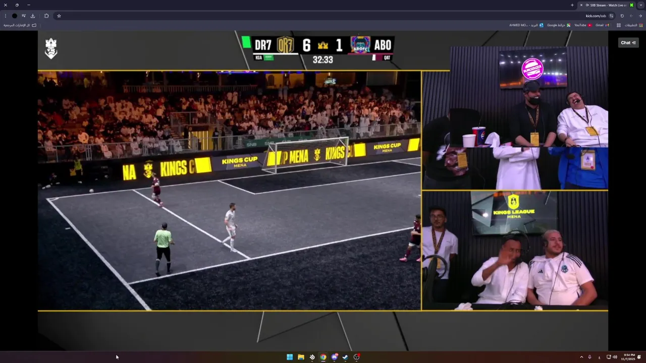646x363 pixels.
Task: Open the media control icon in the toolbar
Action: coord(24,16)
